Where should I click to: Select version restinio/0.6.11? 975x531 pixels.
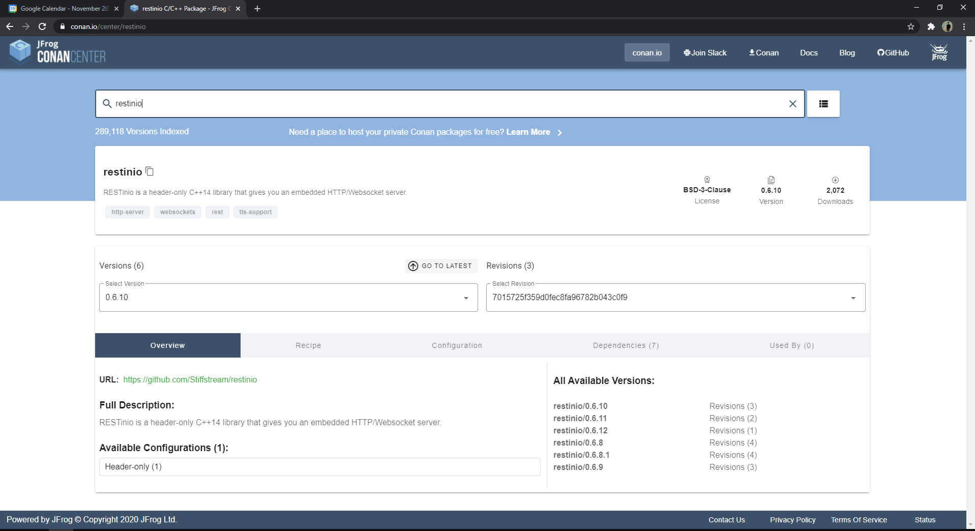[580, 418]
